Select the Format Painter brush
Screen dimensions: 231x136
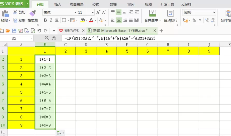[x=33, y=13]
